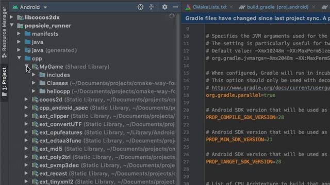Click the Resource Manager tab icon
This screenshot has width=330, height=185.
(x=4, y=55)
